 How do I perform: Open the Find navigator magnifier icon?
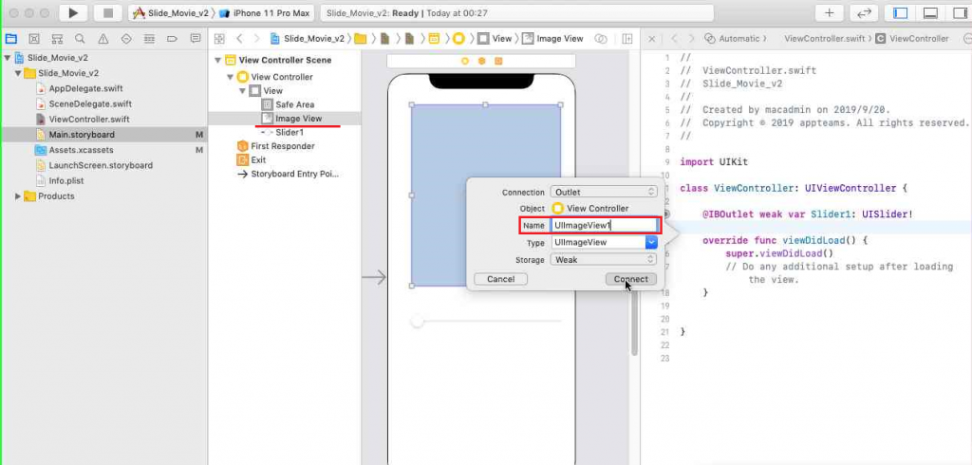click(x=80, y=39)
